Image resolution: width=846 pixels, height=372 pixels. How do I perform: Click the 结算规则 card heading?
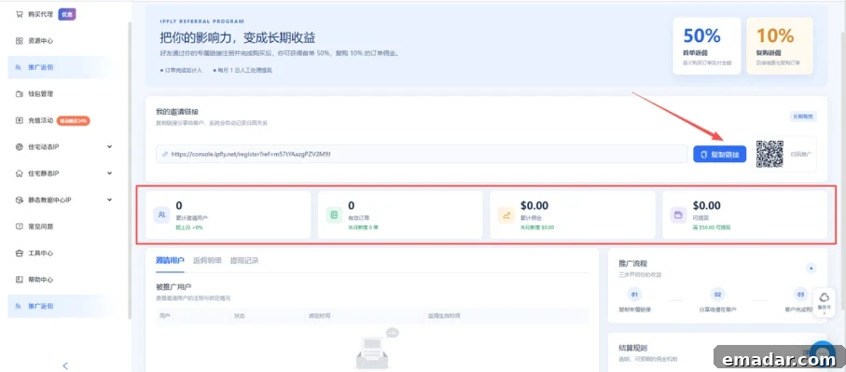[633, 348]
